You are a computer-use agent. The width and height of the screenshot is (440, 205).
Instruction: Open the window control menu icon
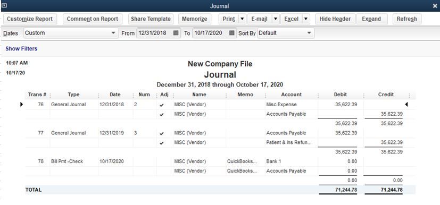point(4,5)
